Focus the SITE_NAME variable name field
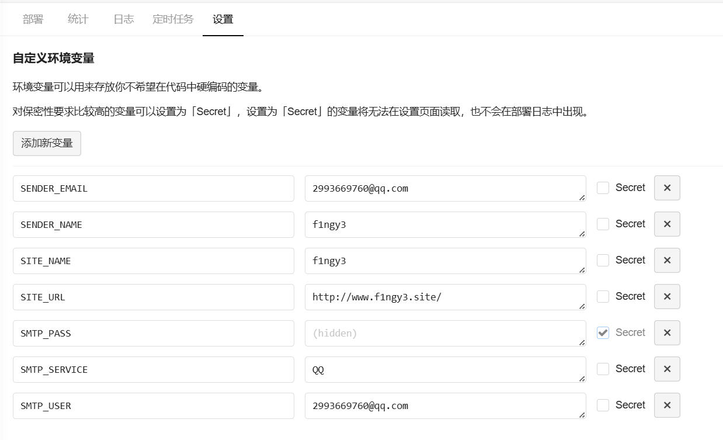 [x=154, y=261]
